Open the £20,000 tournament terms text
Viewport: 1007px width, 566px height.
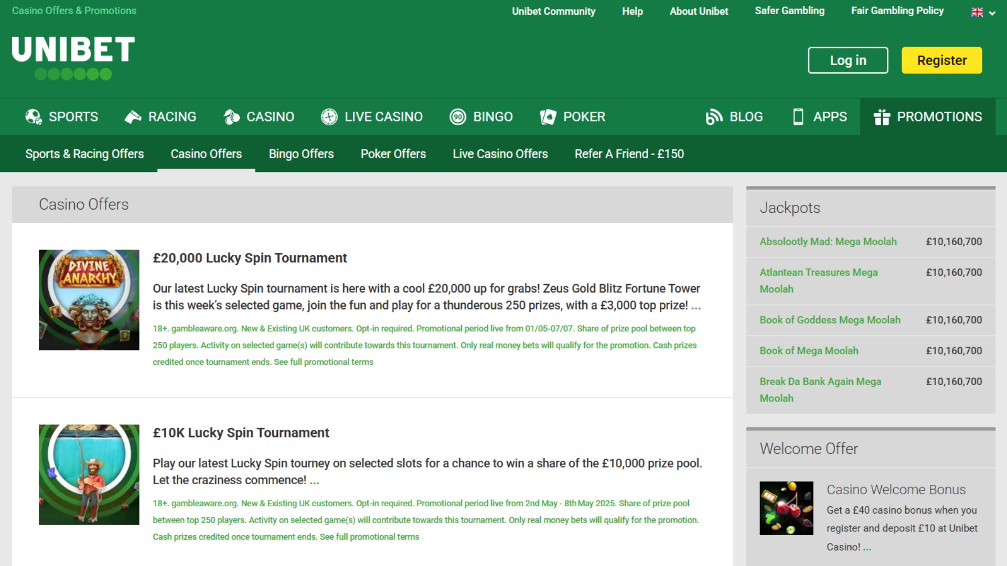[425, 345]
